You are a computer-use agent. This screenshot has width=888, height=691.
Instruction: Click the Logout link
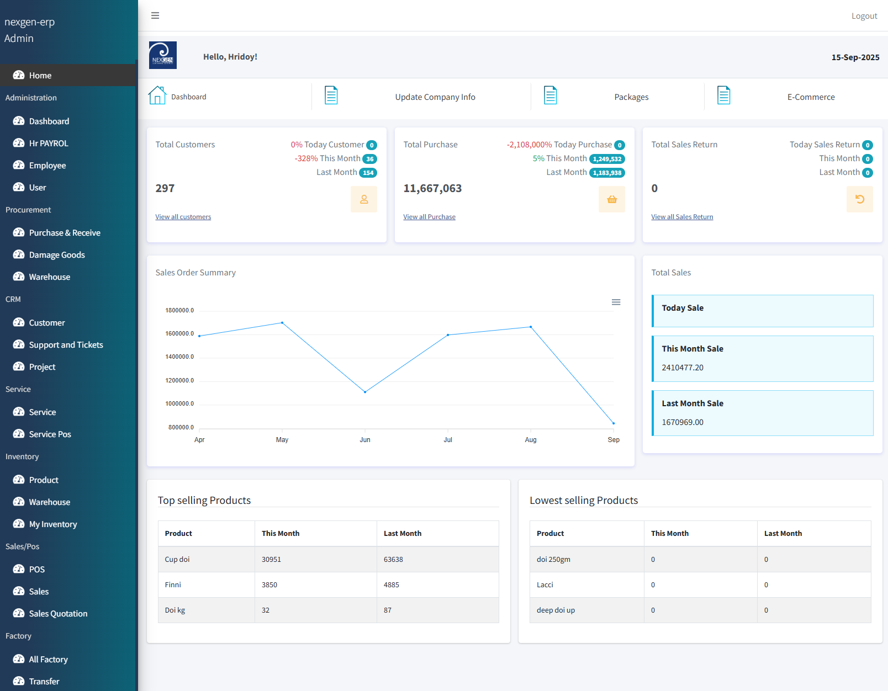click(x=864, y=16)
